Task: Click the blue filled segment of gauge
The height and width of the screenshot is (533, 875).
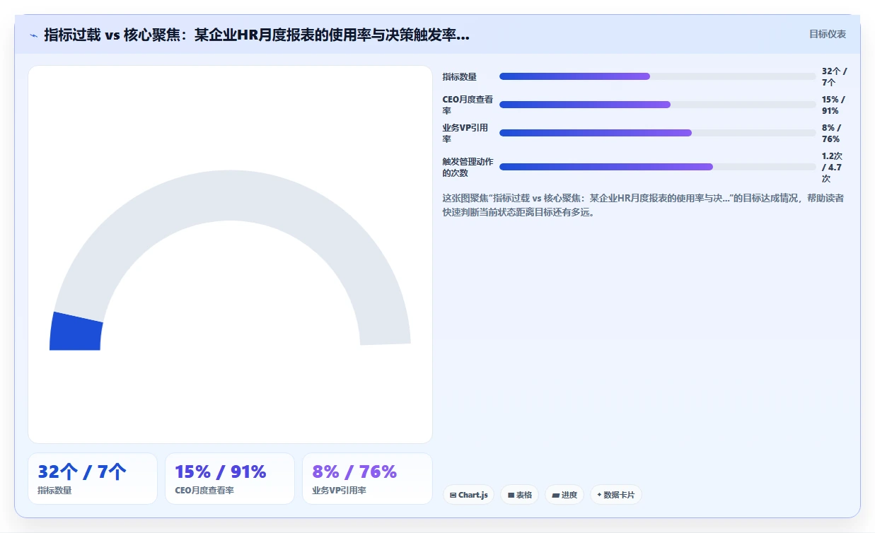Action: tap(76, 332)
